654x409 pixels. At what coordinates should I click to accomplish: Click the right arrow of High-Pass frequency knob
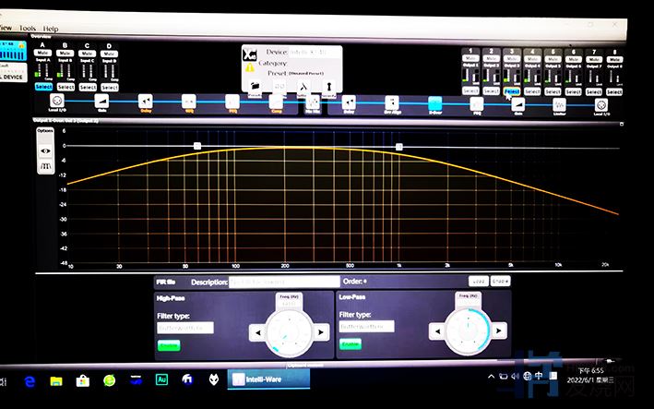[321, 331]
